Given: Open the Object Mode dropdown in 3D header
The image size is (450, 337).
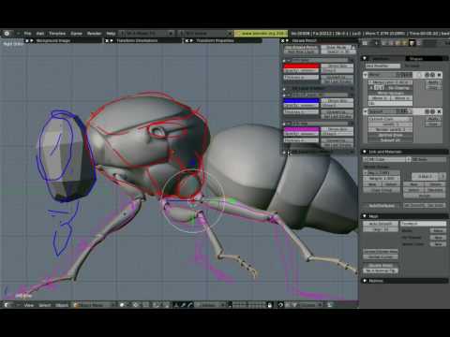Looking at the screenshot, I should coord(95,305).
